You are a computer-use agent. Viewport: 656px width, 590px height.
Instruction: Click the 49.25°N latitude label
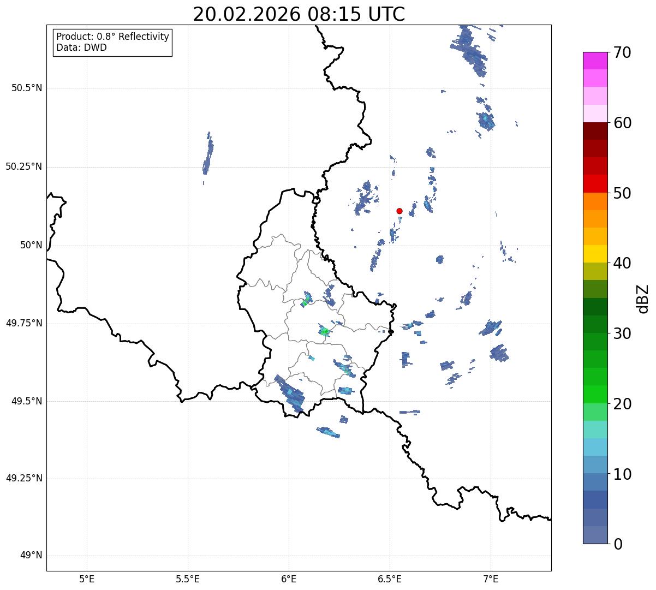click(23, 478)
